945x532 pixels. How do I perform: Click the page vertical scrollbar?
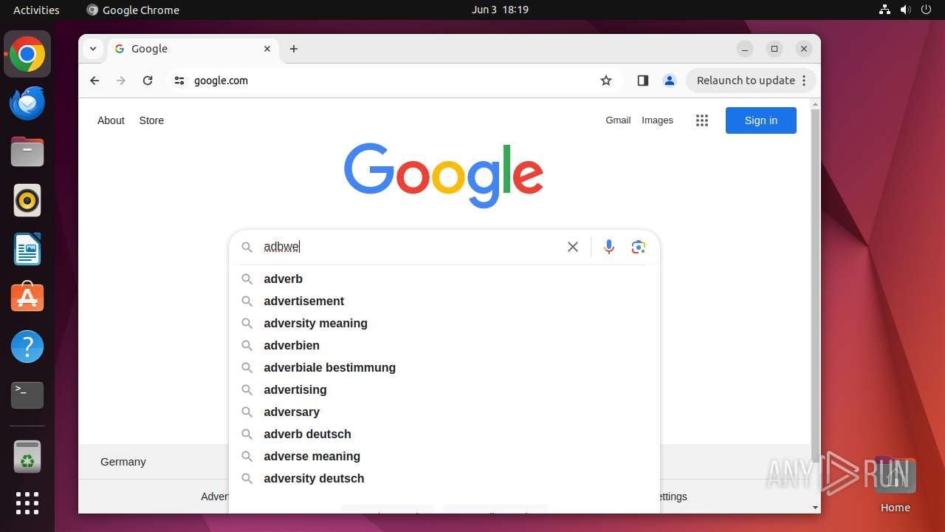[815, 284]
